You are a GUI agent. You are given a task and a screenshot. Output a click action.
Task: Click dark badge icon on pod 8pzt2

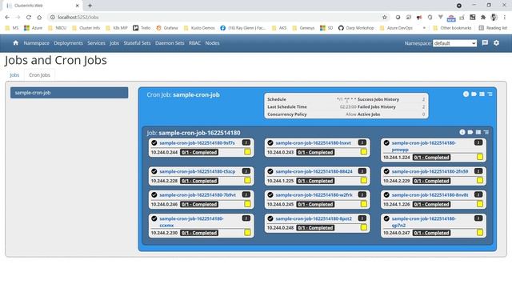click(362, 218)
